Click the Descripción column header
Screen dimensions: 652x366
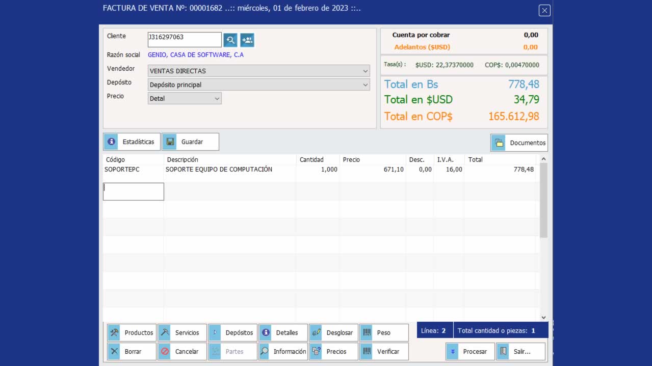click(x=230, y=160)
